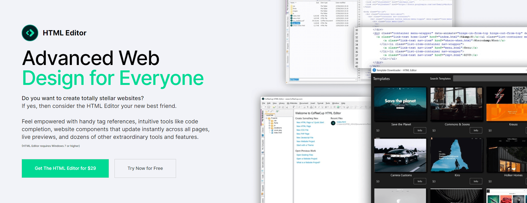Click Info button for Commons & Soons
The image size is (527, 203).
476,130
